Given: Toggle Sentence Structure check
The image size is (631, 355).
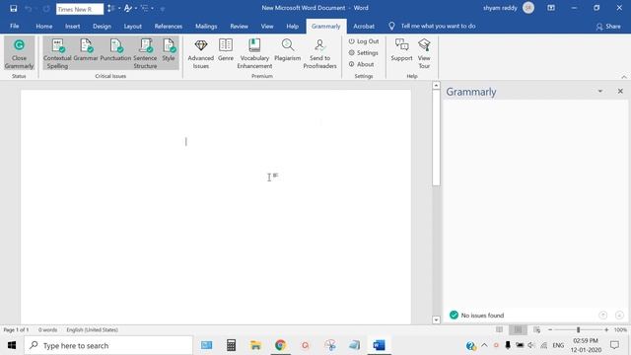Looking at the screenshot, I should [x=145, y=53].
